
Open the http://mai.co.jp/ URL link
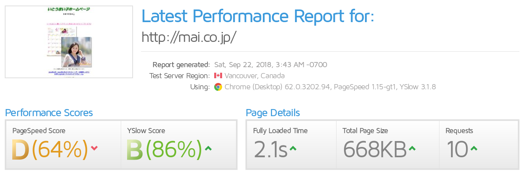pos(189,37)
